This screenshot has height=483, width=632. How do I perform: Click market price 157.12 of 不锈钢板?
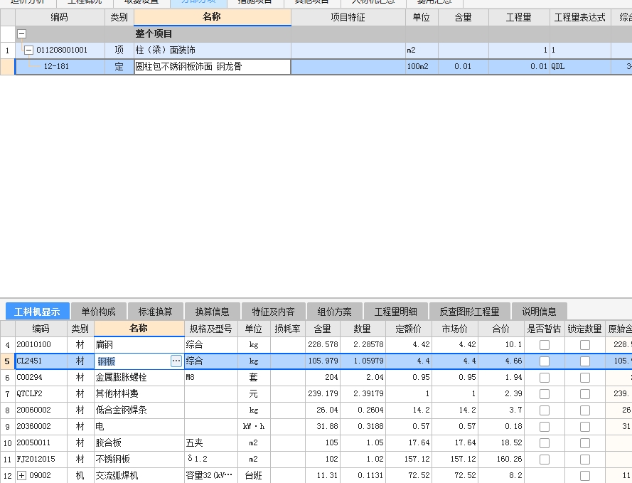455,460
